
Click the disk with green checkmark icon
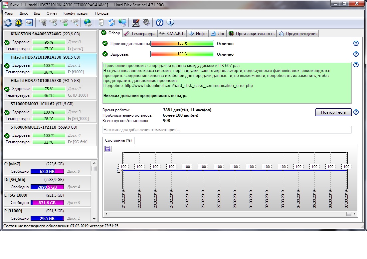tap(64, 23)
